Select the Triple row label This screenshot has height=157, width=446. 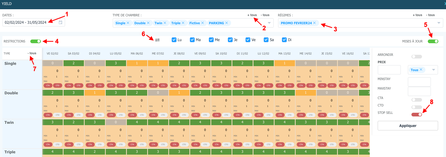click(x=10, y=152)
